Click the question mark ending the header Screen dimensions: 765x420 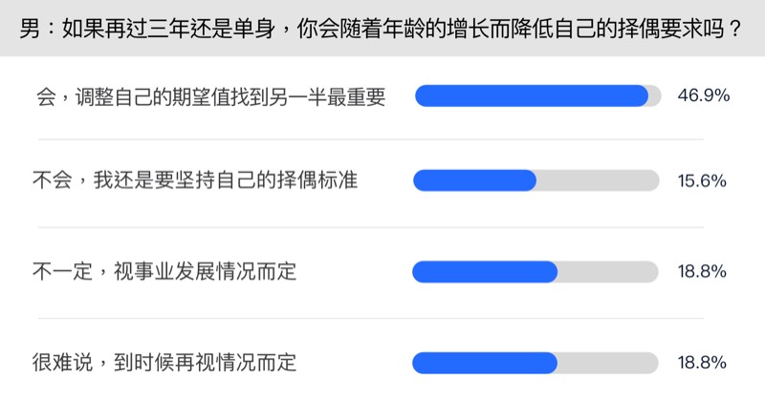734,28
